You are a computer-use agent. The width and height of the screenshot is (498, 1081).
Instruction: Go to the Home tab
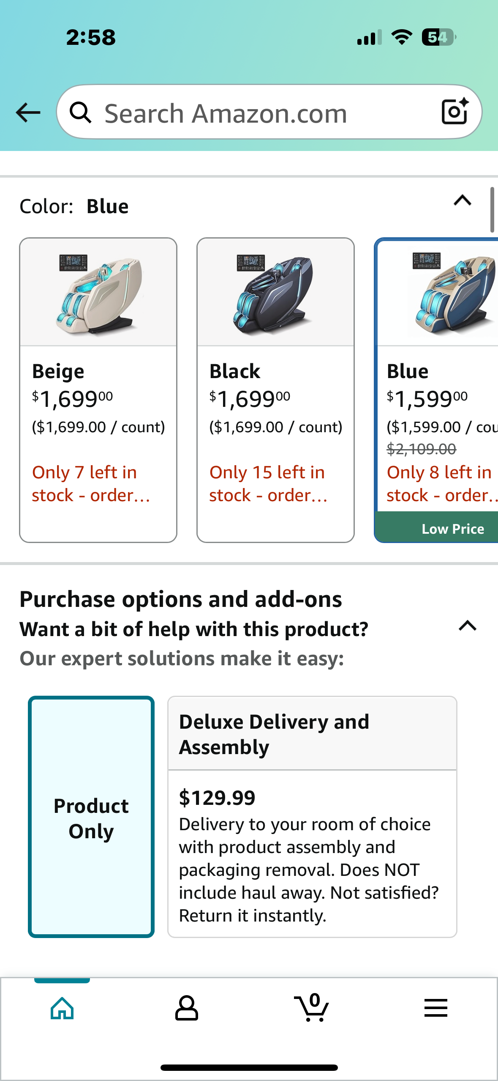62,1008
